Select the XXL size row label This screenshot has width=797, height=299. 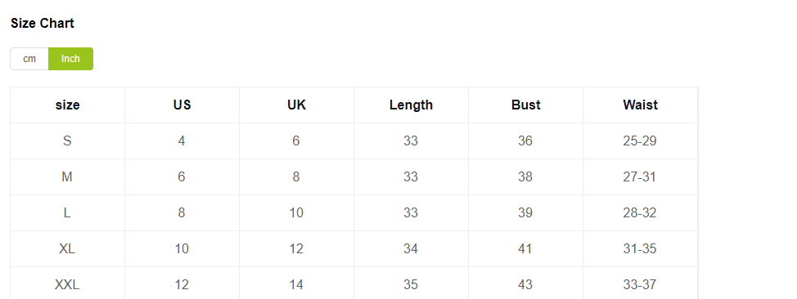tap(67, 285)
